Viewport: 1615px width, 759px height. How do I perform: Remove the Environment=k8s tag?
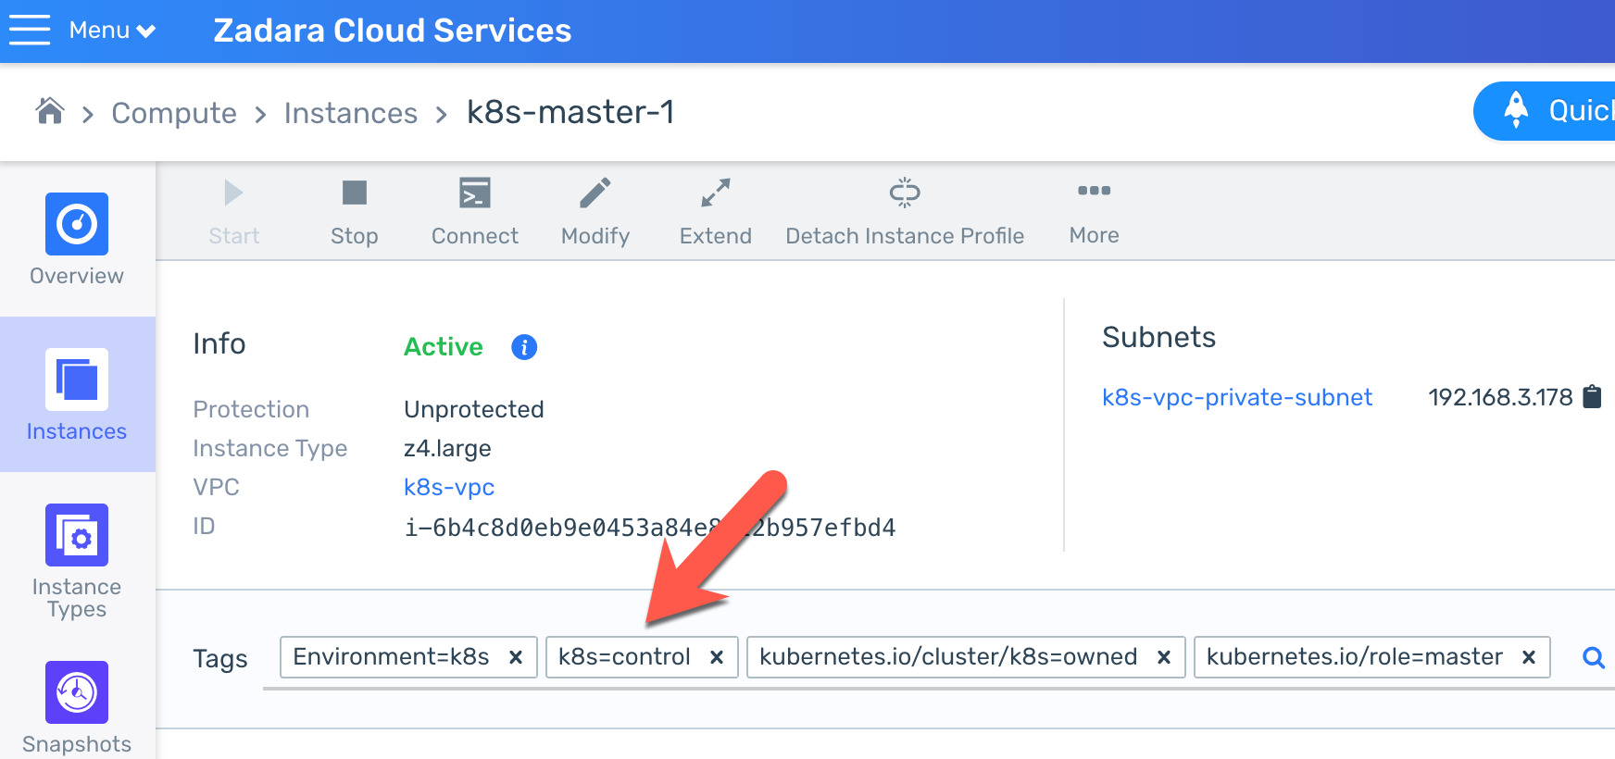516,657
